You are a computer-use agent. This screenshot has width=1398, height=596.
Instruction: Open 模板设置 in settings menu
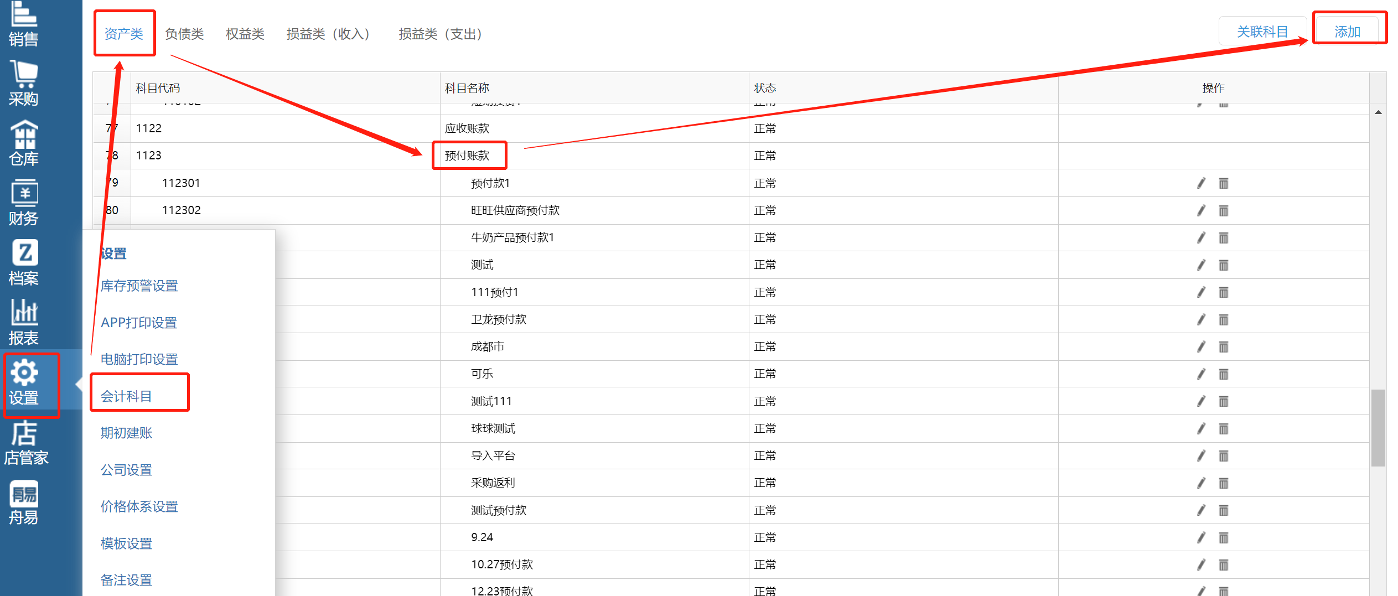(x=126, y=543)
